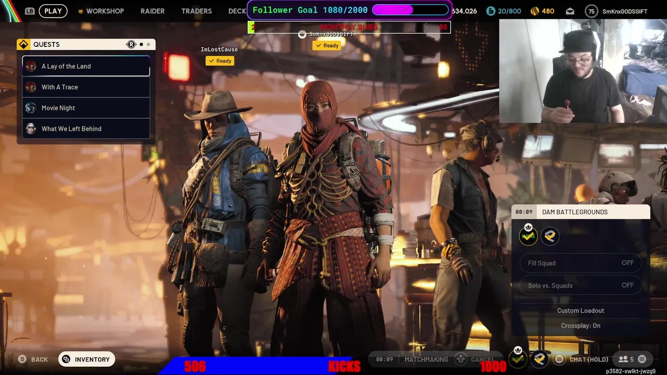Click the Follower Goal progress bar
667x375 pixels.
tap(410, 10)
